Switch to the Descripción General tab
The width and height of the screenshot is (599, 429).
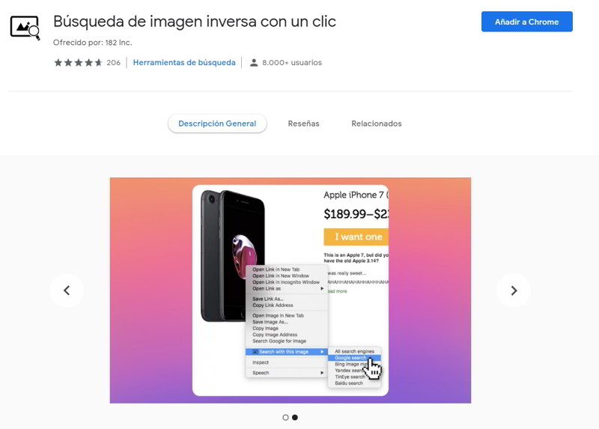[217, 124]
